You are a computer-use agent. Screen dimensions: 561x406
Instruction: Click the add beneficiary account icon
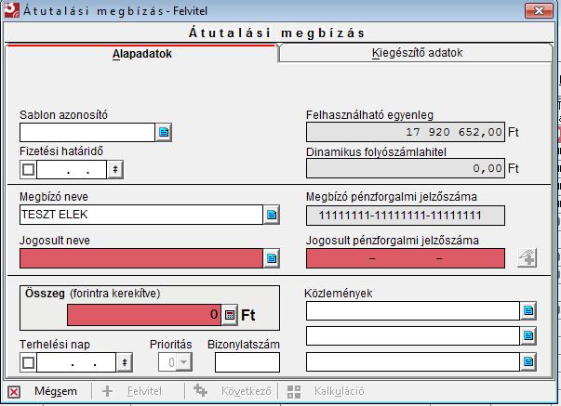point(527,258)
